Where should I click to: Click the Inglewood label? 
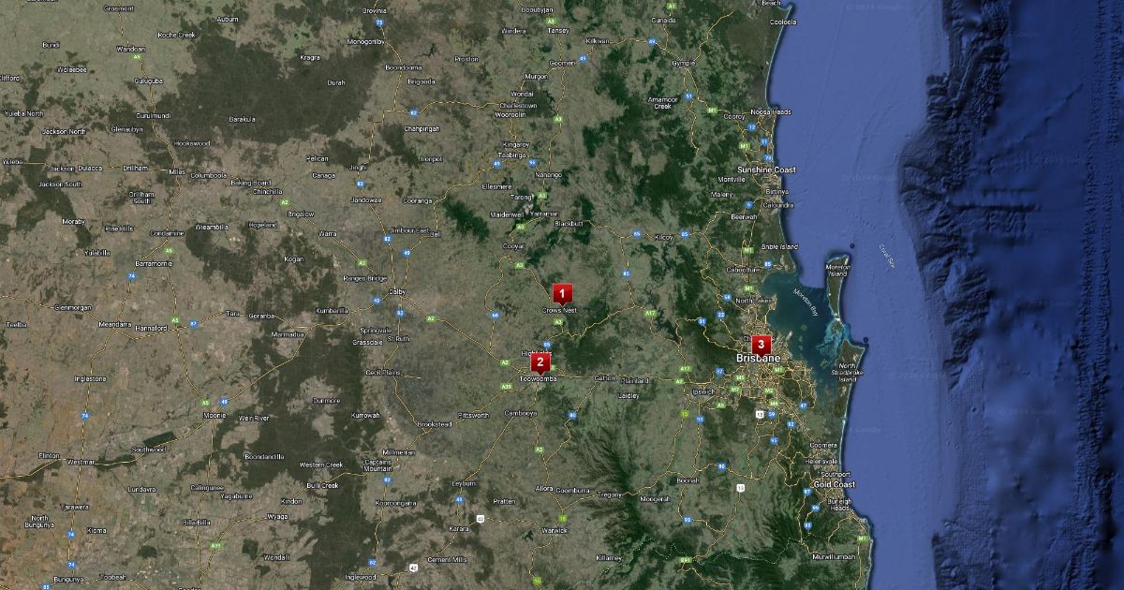pyautogui.click(x=361, y=576)
